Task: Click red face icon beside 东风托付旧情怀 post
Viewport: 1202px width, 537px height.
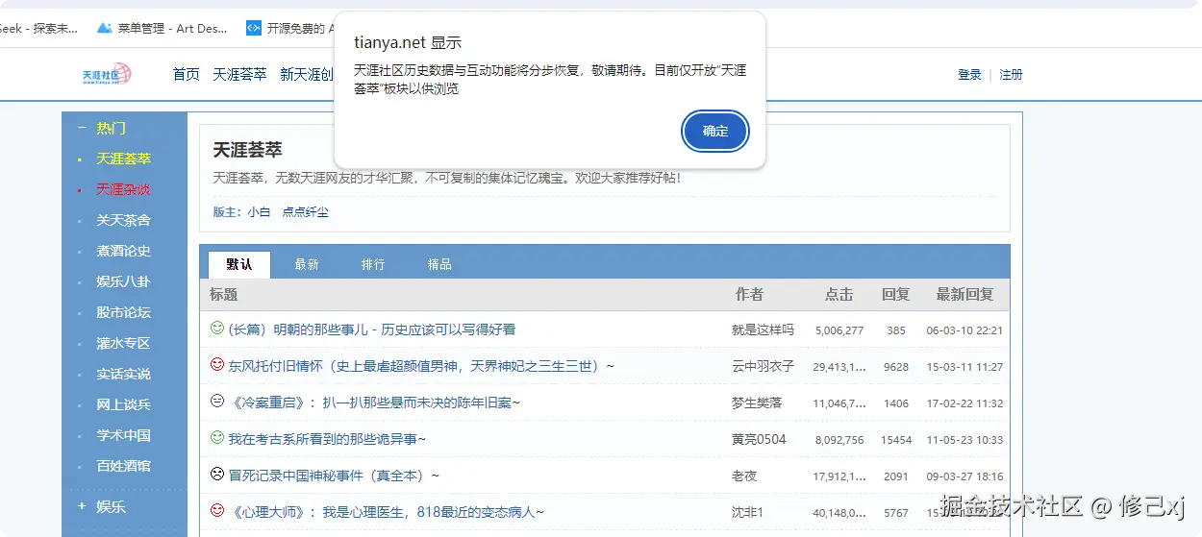Action: 217,365
